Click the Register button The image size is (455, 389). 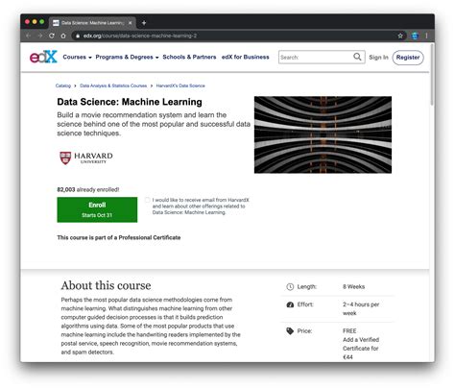pyautogui.click(x=408, y=58)
